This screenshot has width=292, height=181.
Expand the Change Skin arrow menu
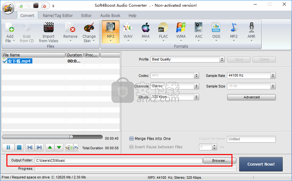[93, 41]
